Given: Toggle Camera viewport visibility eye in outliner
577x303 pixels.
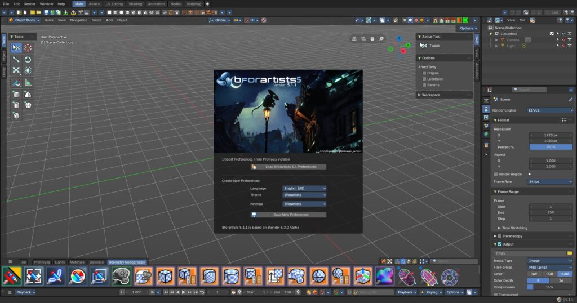Looking at the screenshot, I should click(x=563, y=40).
